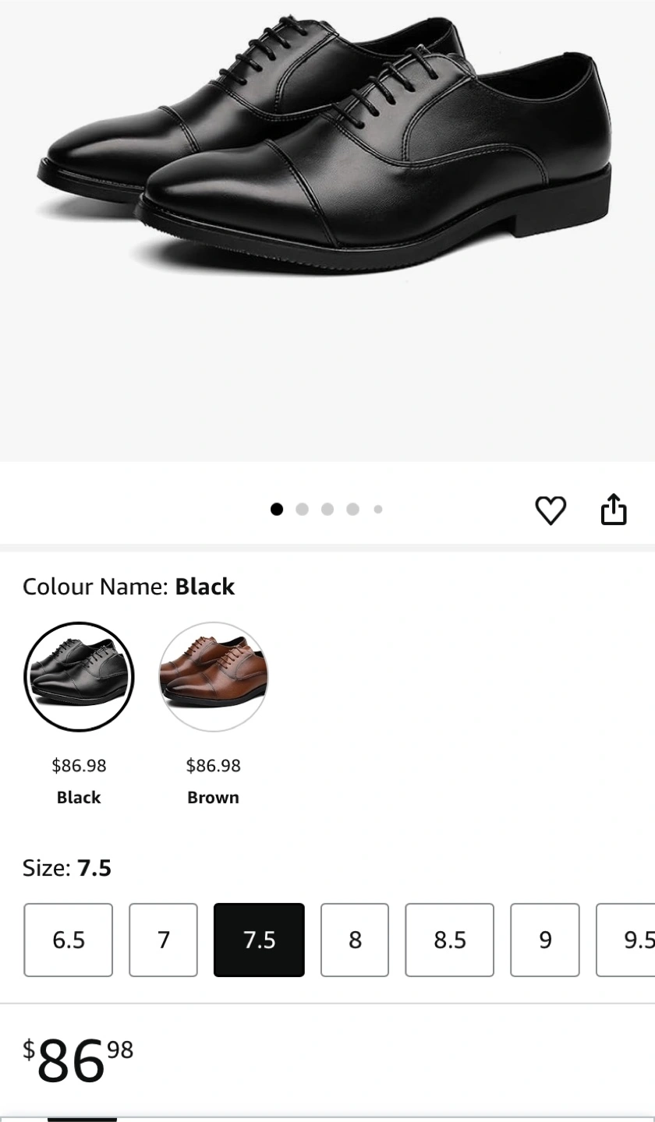Choose size 8.5

click(x=450, y=940)
